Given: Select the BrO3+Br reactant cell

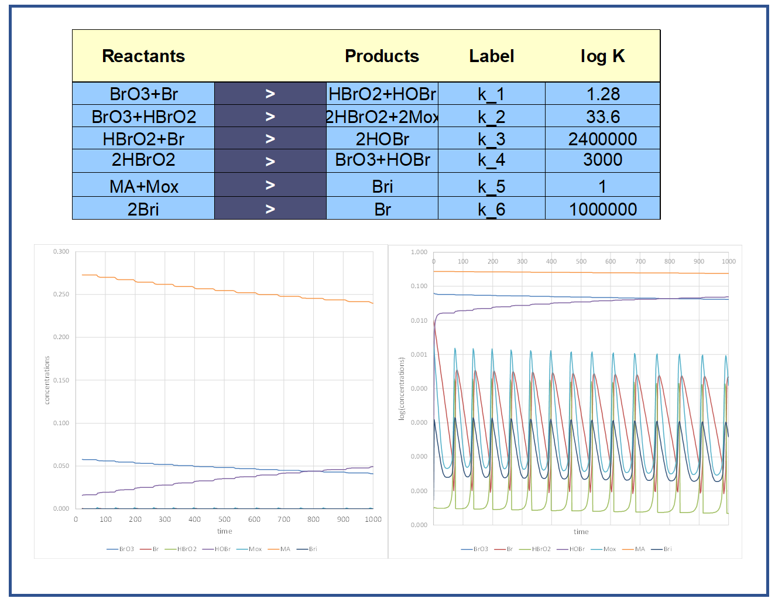Looking at the screenshot, I should 143,94.
